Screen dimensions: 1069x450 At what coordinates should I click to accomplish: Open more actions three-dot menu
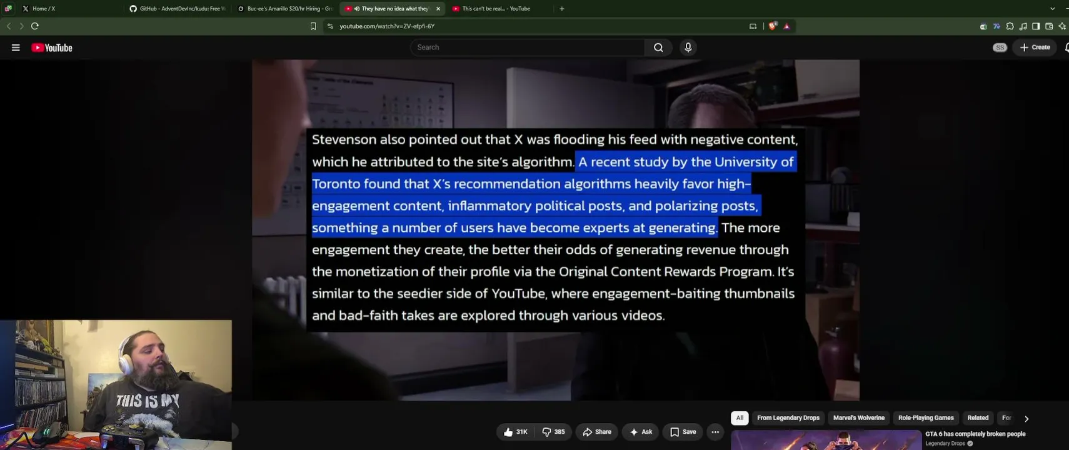pyautogui.click(x=715, y=432)
